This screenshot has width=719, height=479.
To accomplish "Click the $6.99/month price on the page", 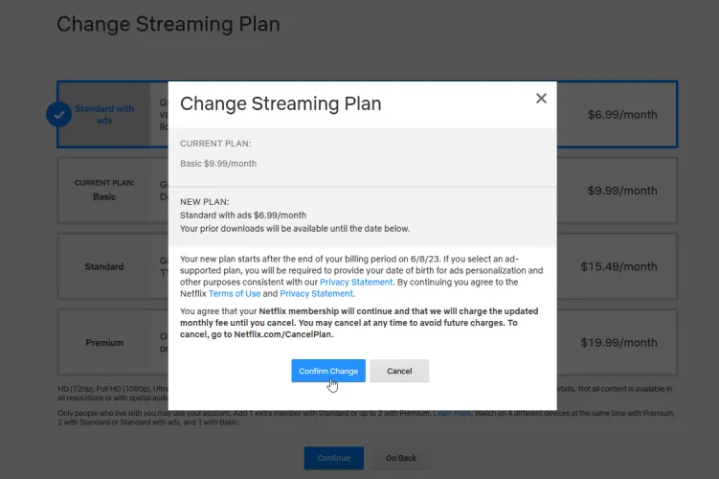I will coord(623,114).
